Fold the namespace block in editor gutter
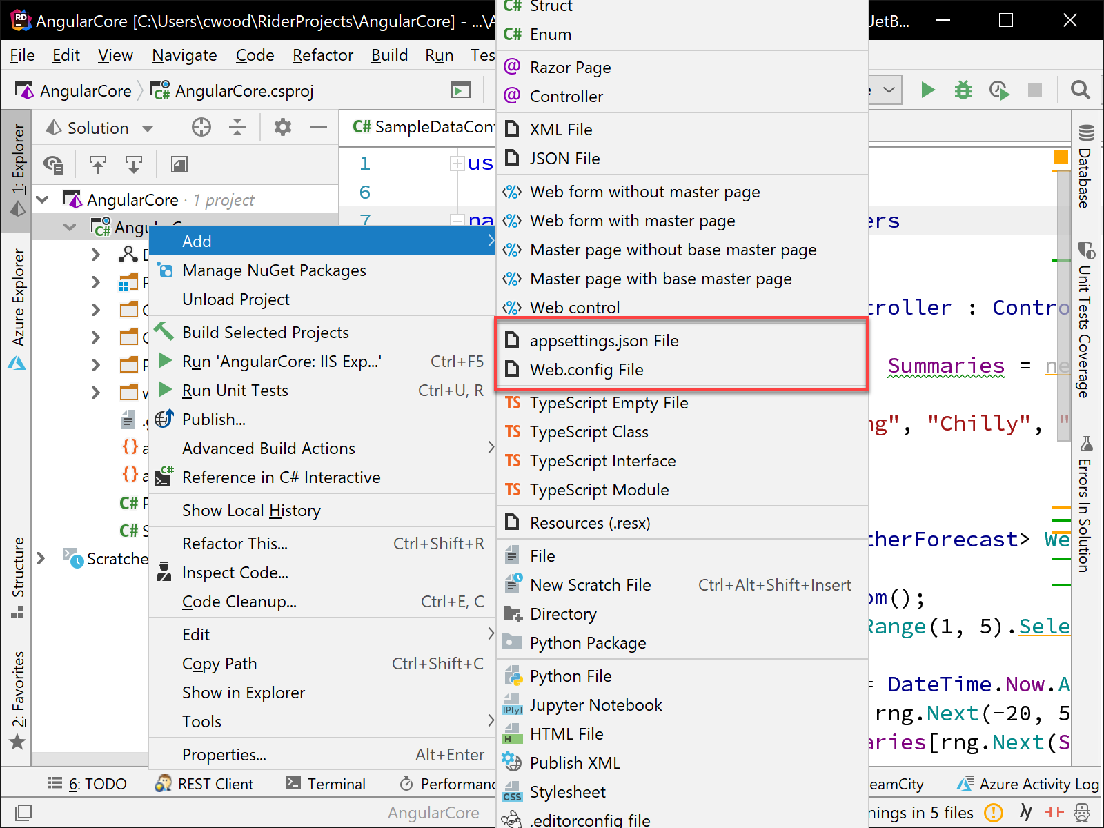The width and height of the screenshot is (1104, 828). (x=457, y=220)
